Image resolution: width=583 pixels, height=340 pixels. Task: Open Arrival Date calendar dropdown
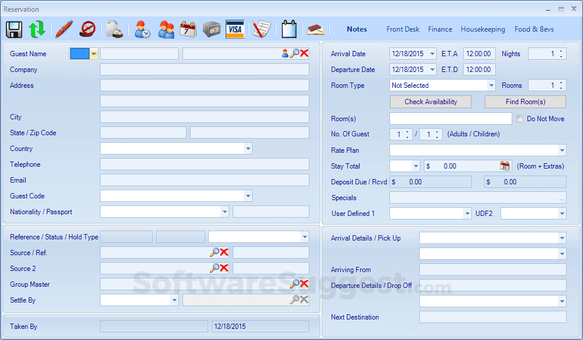[432, 54]
